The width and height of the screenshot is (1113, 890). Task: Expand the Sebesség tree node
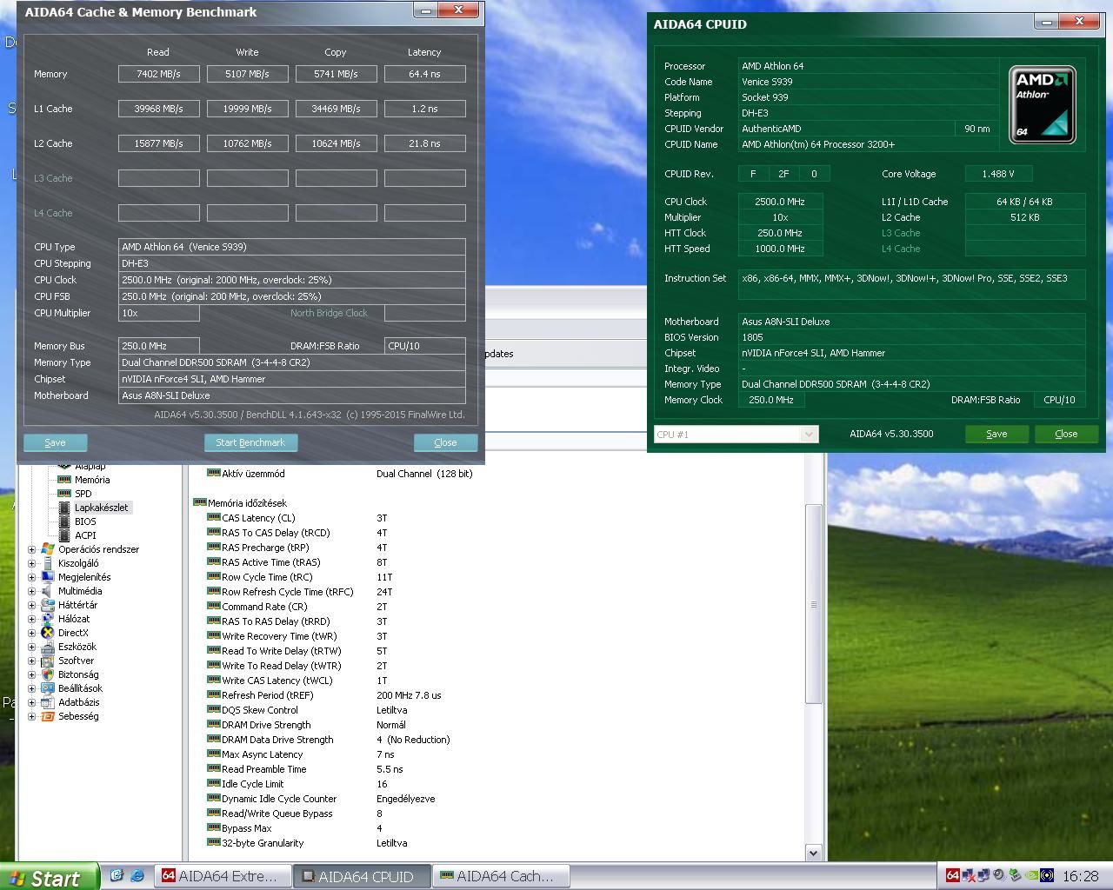click(32, 716)
